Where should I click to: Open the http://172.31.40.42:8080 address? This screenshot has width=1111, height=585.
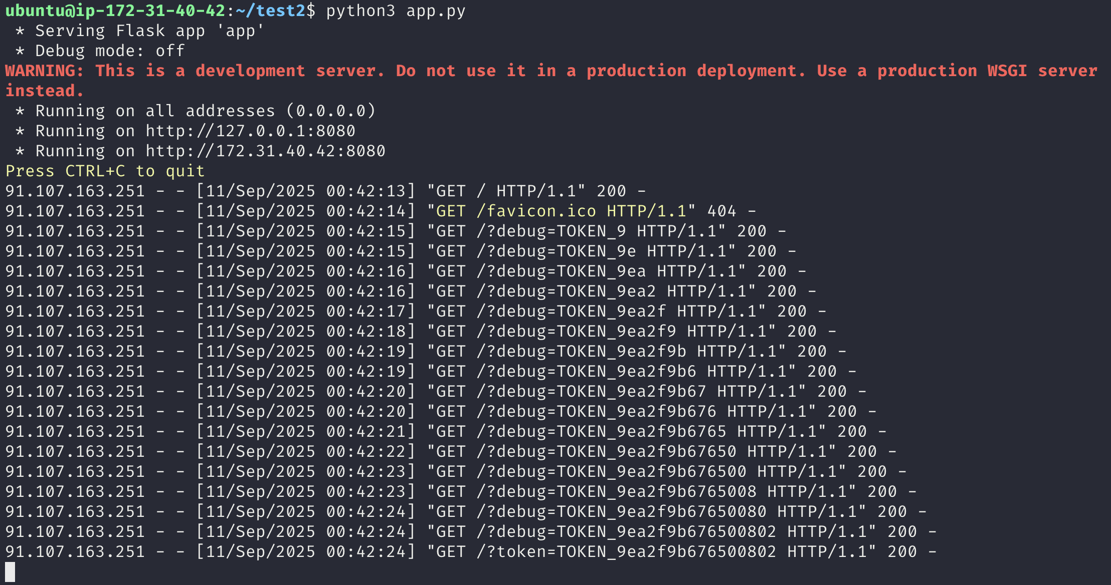click(x=265, y=151)
